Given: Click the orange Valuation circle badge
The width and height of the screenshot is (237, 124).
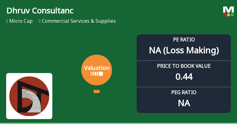Looking at the screenshot, I should tap(97, 70).
